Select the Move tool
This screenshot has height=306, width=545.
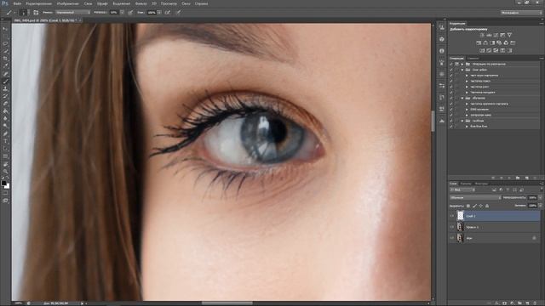5,28
